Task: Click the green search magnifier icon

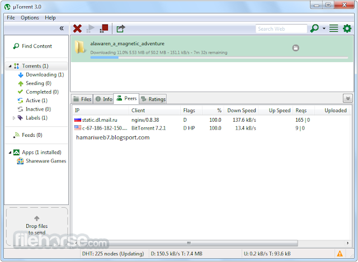Action: click(x=314, y=28)
